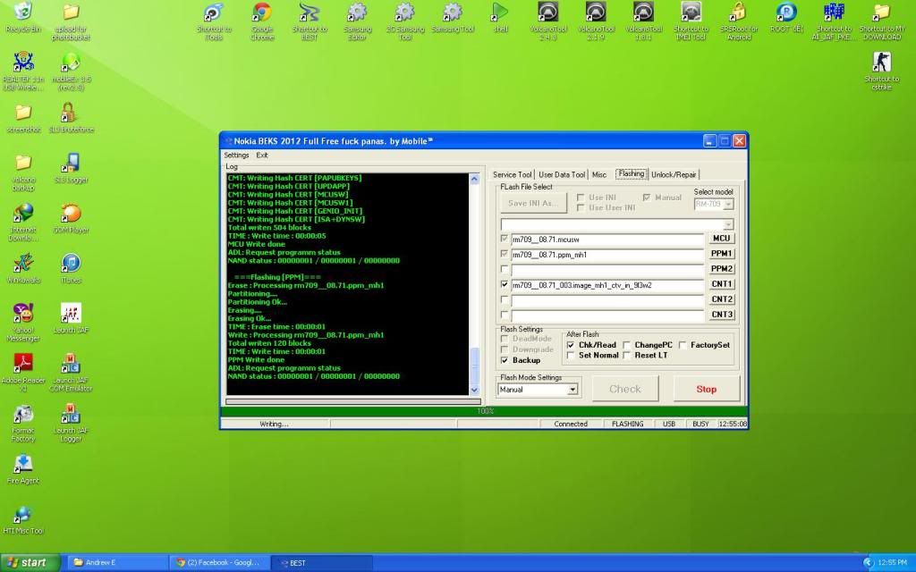Launch the JAF COM Emulator icon
Screen dimensions: 916x572
click(70, 365)
